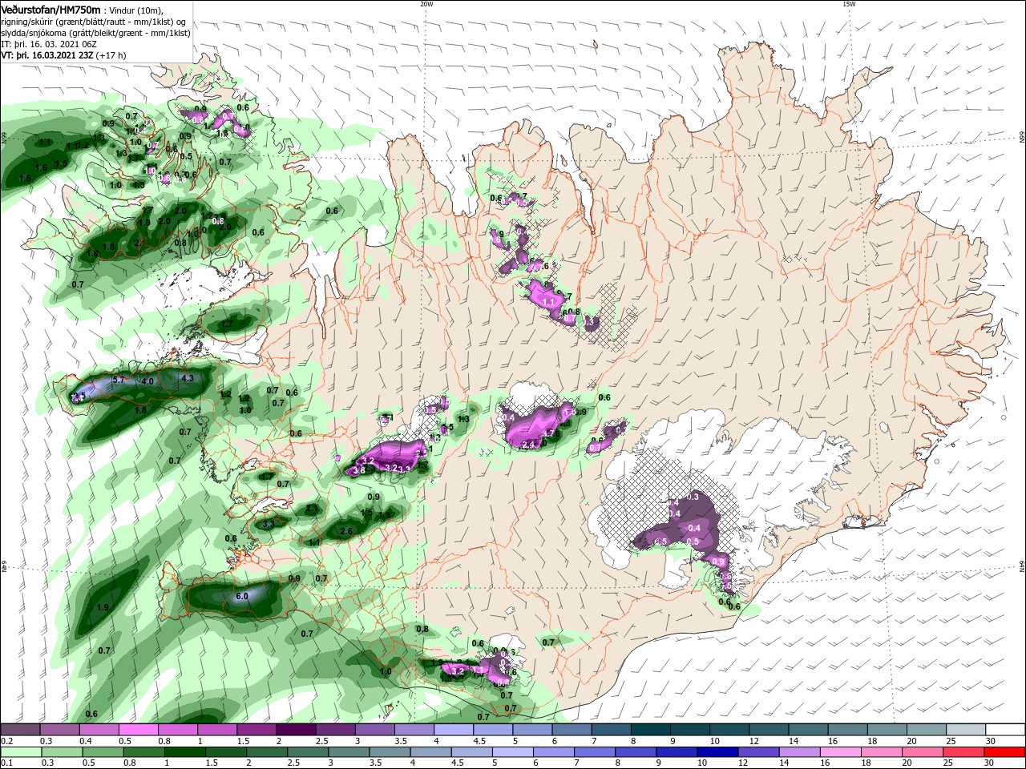Click the '(+17 h)' forecast offset text

tap(111, 56)
